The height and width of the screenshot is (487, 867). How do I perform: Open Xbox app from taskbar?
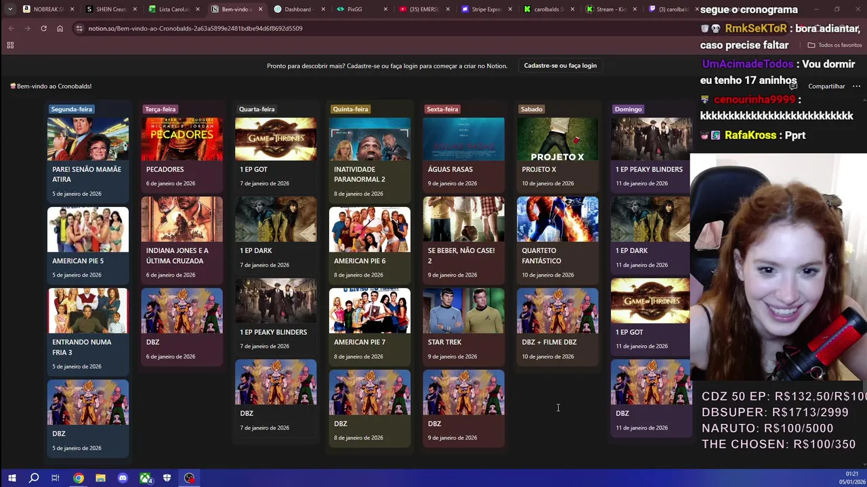pyautogui.click(x=145, y=478)
